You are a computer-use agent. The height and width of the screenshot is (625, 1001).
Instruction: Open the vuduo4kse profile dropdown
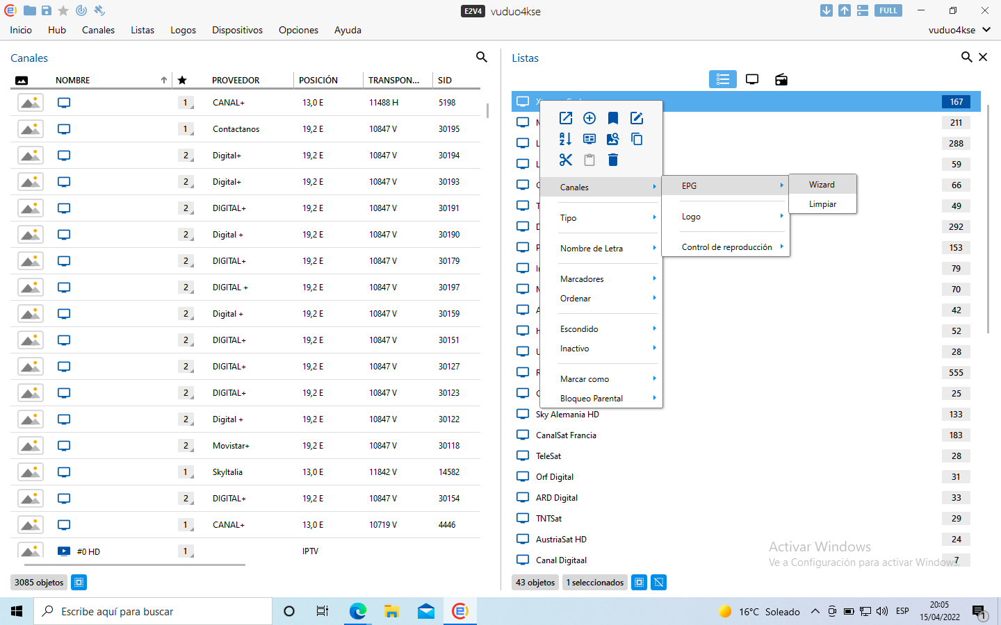click(x=959, y=30)
